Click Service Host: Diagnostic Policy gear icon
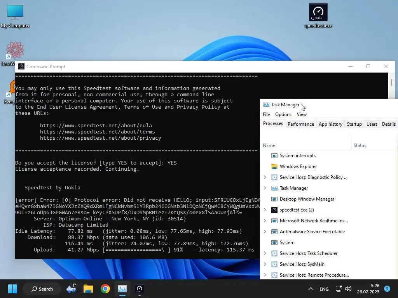Screen dimensions: 398x298 [274, 177]
